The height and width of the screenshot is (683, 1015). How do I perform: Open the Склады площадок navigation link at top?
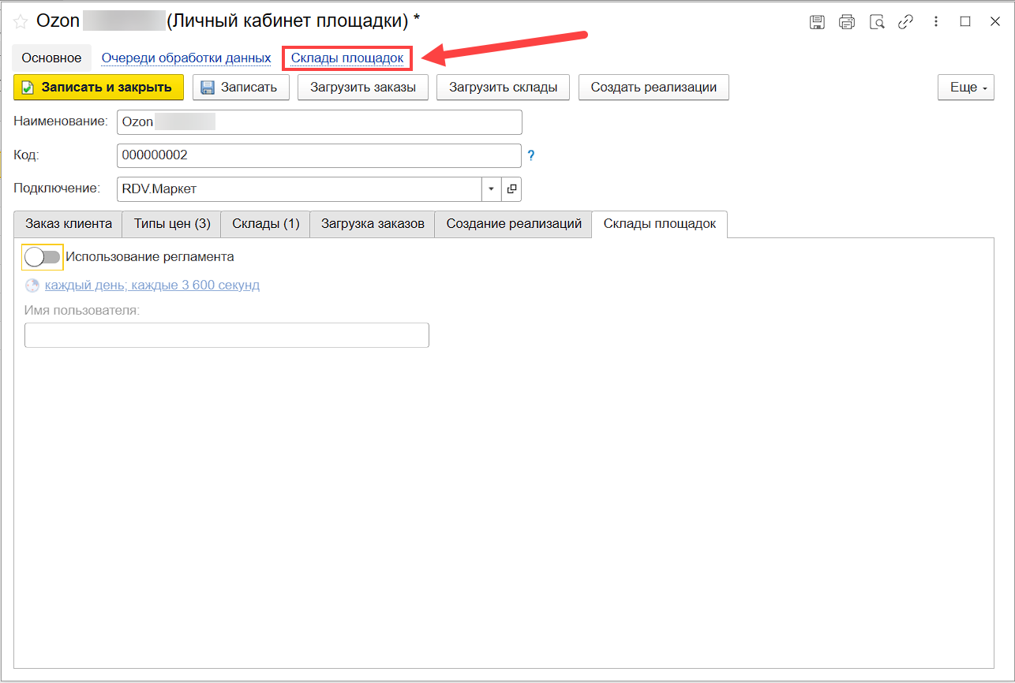tap(347, 58)
